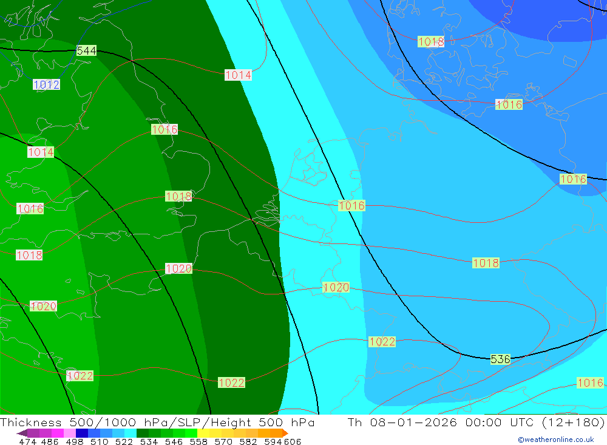Click the blue 1012 pressure label
607x445 pixels.
(x=47, y=84)
